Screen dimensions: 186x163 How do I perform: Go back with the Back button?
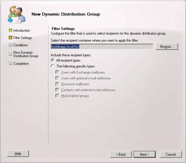(121, 154)
